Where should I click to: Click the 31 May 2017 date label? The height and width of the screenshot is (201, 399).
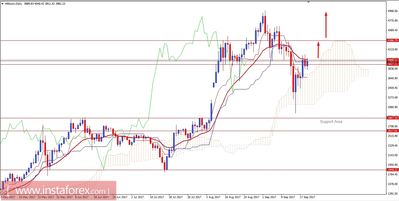coord(64,197)
